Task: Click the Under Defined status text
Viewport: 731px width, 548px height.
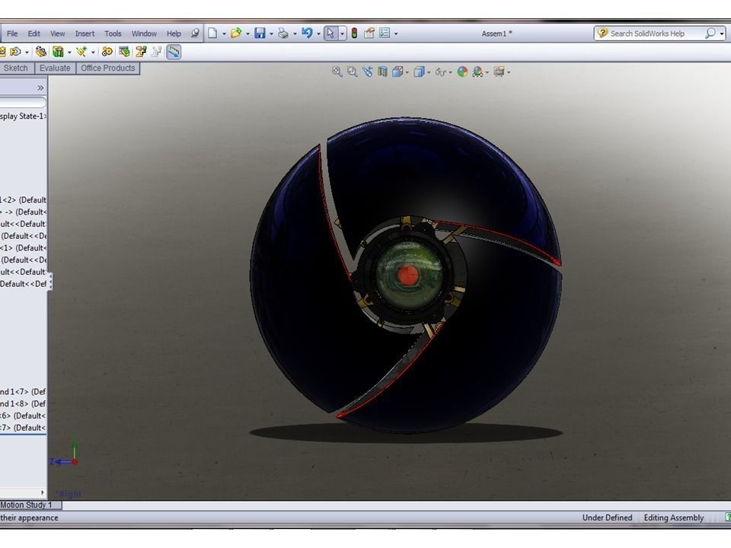Action: point(607,518)
